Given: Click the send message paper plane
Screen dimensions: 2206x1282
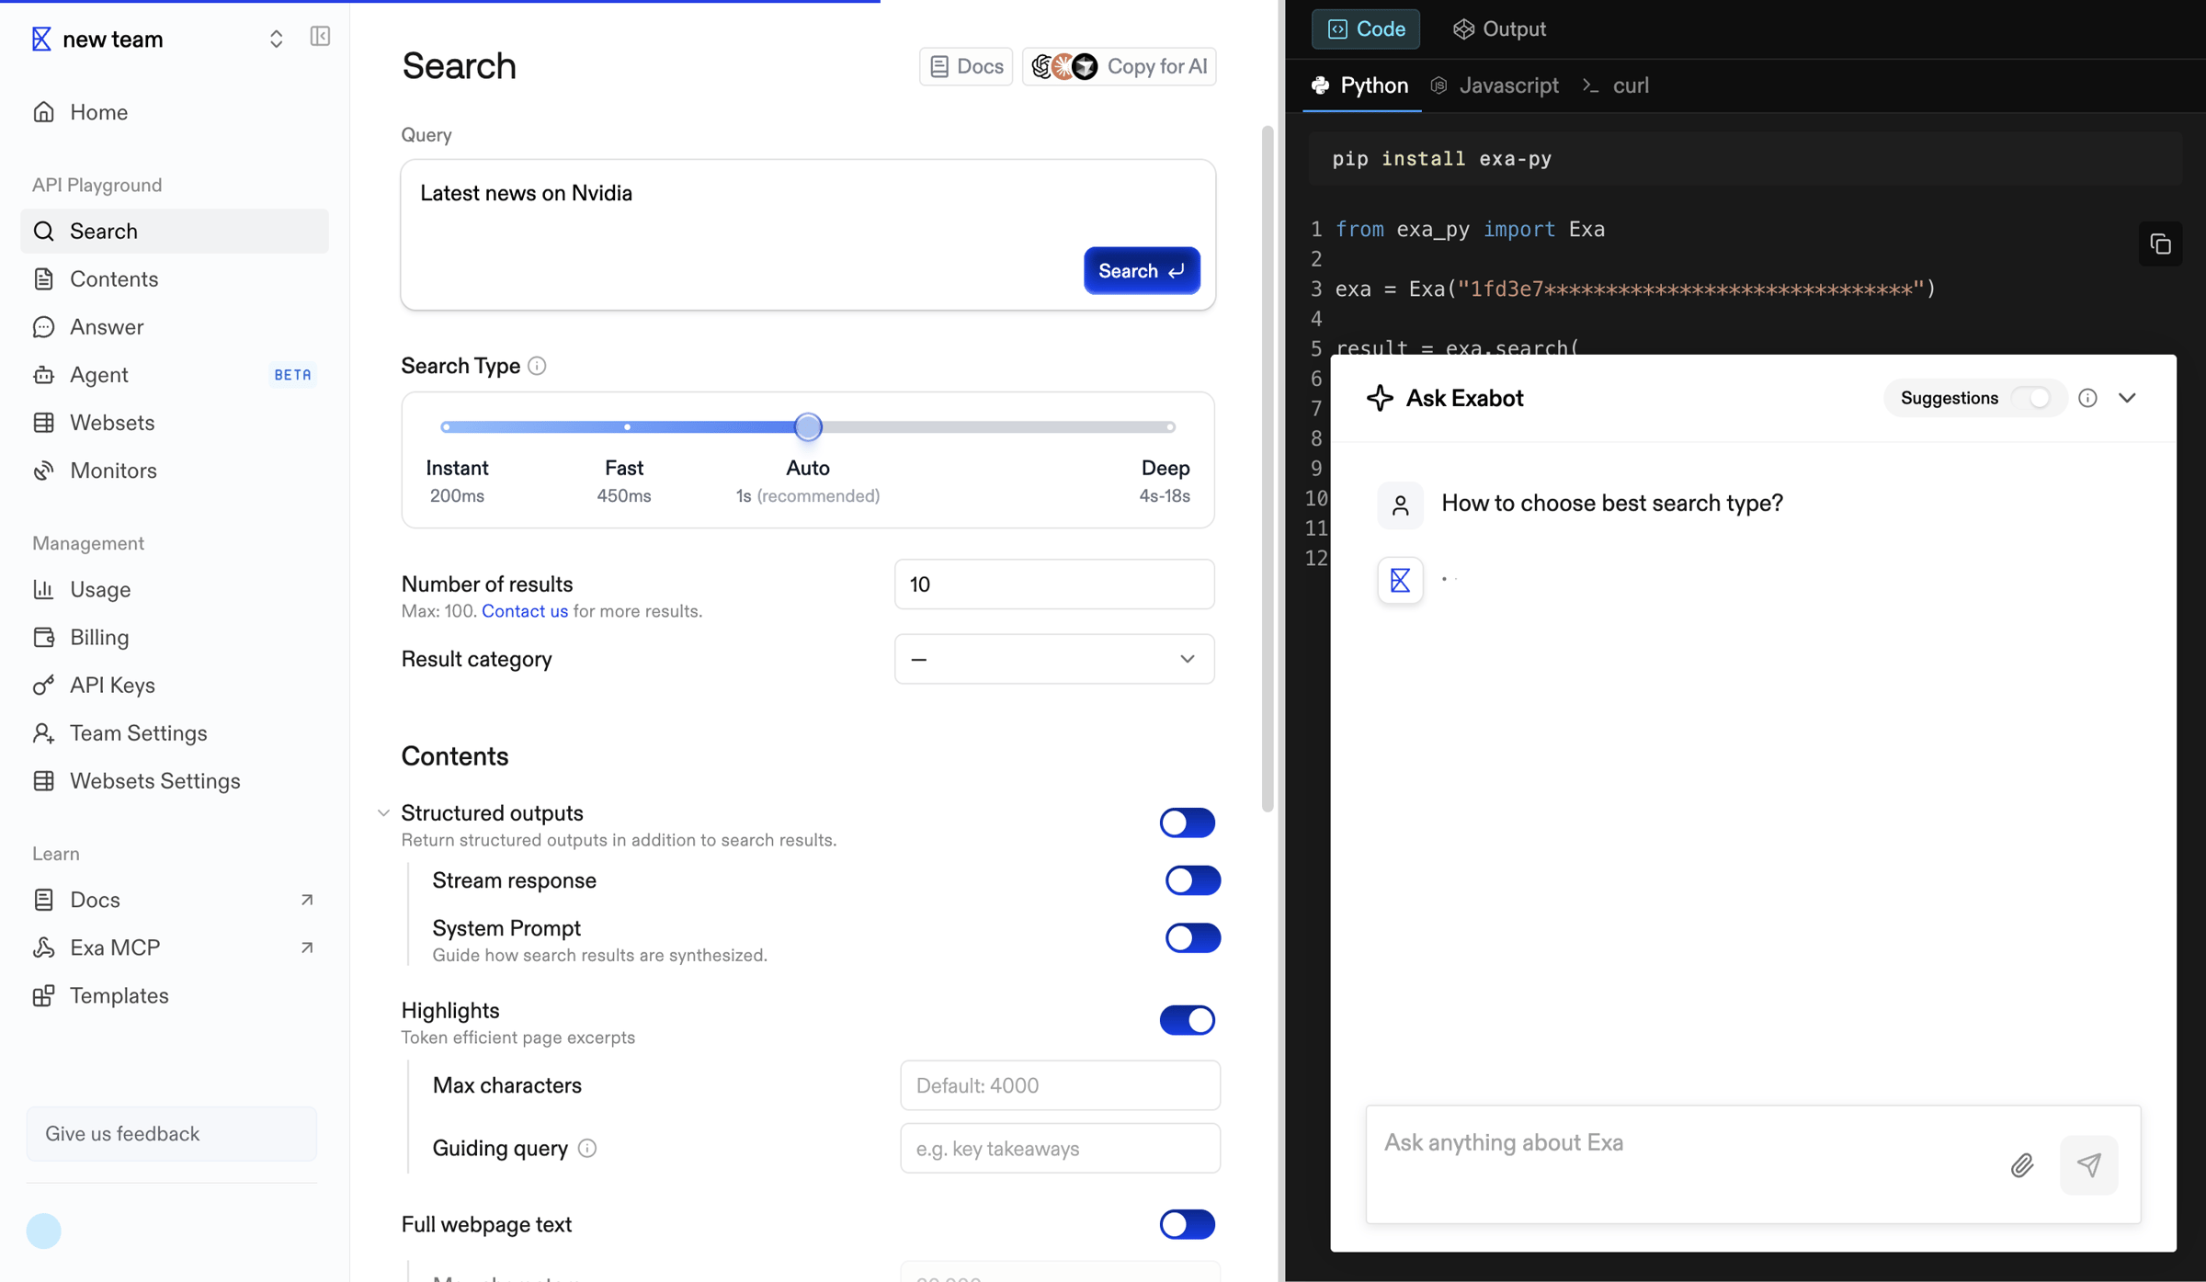Looking at the screenshot, I should [2088, 1165].
